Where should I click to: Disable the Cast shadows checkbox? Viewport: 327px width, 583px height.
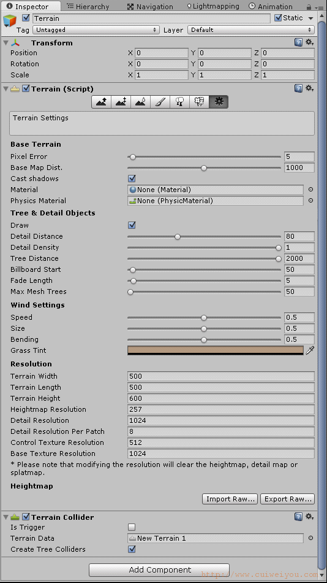coord(132,179)
